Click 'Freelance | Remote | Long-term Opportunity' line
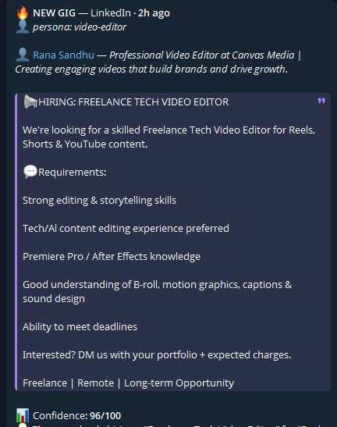 [128, 383]
